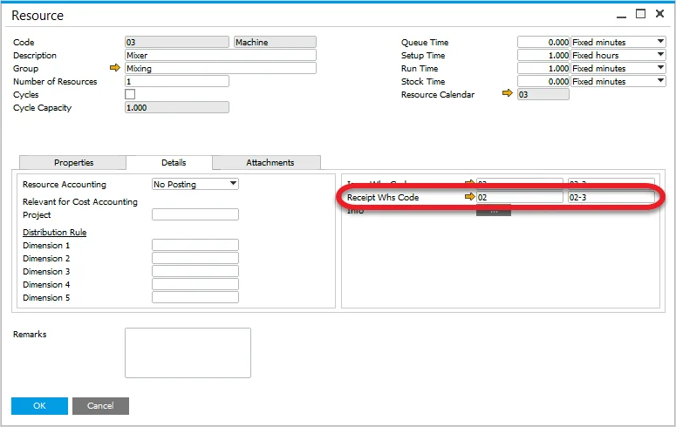Screen dimensions: 676x427
Task: Click Receipt bin location field 02-3
Action: (x=611, y=197)
